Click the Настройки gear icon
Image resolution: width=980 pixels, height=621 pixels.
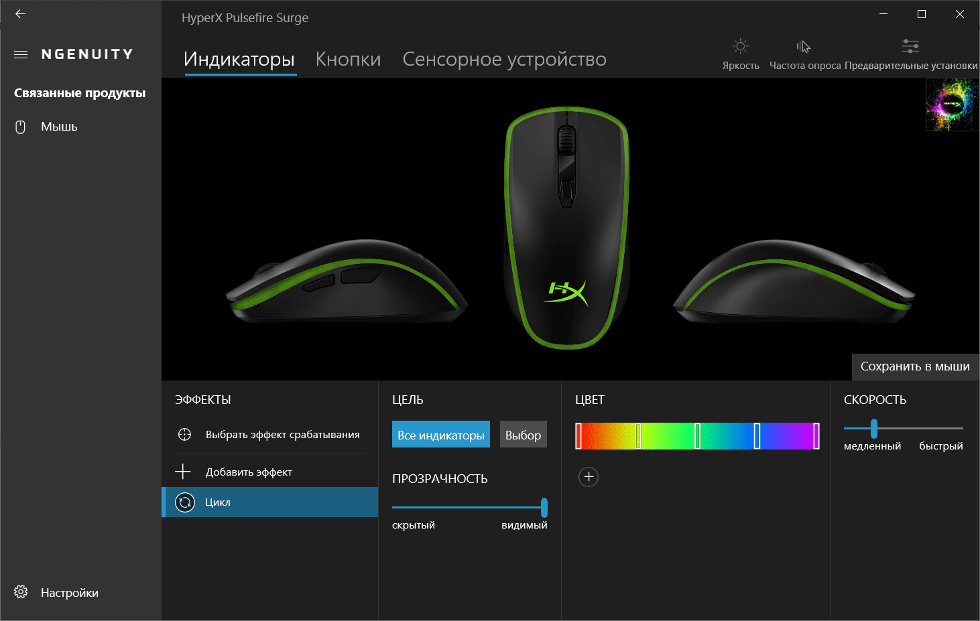click(21, 592)
